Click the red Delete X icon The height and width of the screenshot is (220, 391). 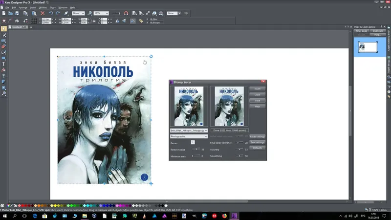[x=43, y=13]
